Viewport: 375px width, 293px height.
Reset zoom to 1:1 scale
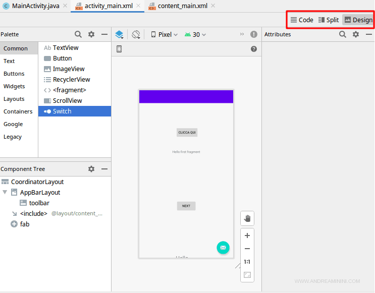pyautogui.click(x=247, y=262)
